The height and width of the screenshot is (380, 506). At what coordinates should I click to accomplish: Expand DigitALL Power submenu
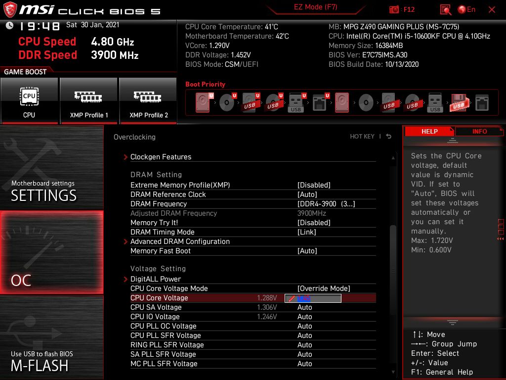pos(253,279)
